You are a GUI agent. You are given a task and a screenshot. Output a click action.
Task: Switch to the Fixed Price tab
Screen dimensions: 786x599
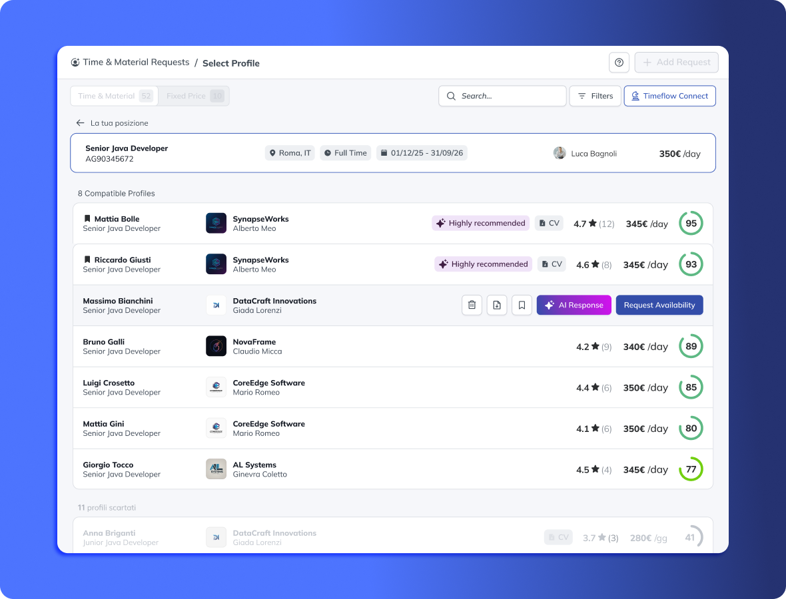coord(194,96)
